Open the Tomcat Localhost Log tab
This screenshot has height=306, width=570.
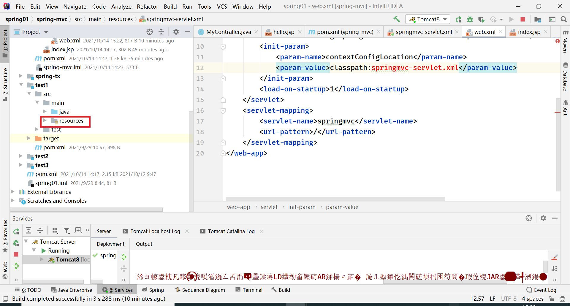[155, 231]
